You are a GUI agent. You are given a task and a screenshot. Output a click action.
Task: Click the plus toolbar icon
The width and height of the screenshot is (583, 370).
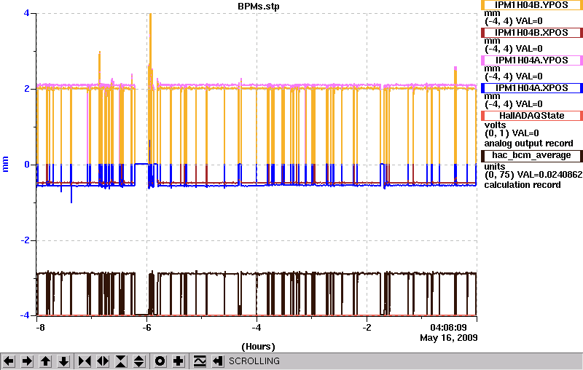point(179,361)
